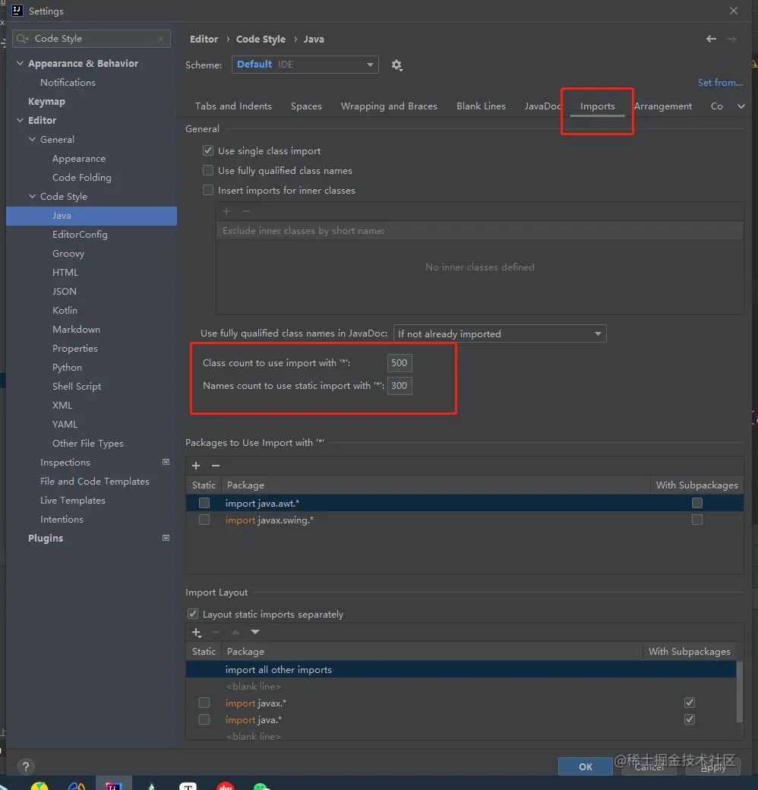This screenshot has width=758, height=790.
Task: Open the Imports tab
Action: coord(597,106)
